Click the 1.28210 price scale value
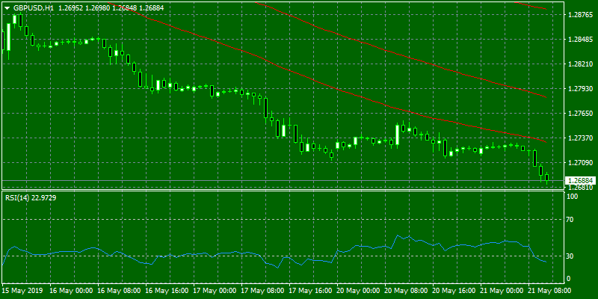Image resolution: width=598 pixels, height=299 pixels. pos(580,64)
